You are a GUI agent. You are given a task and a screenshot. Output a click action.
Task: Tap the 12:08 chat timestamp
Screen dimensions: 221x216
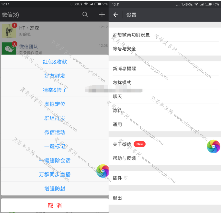click(x=103, y=46)
